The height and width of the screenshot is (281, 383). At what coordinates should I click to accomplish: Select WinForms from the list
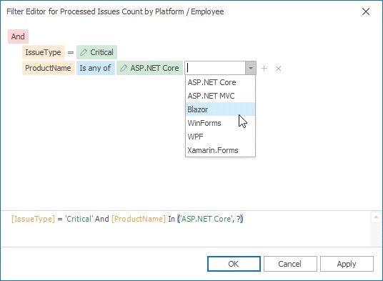[220, 123]
